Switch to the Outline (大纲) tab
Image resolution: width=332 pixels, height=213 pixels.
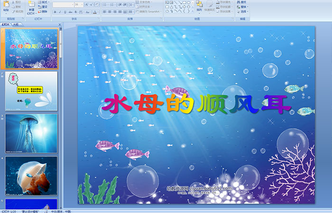pyautogui.click(x=16, y=24)
